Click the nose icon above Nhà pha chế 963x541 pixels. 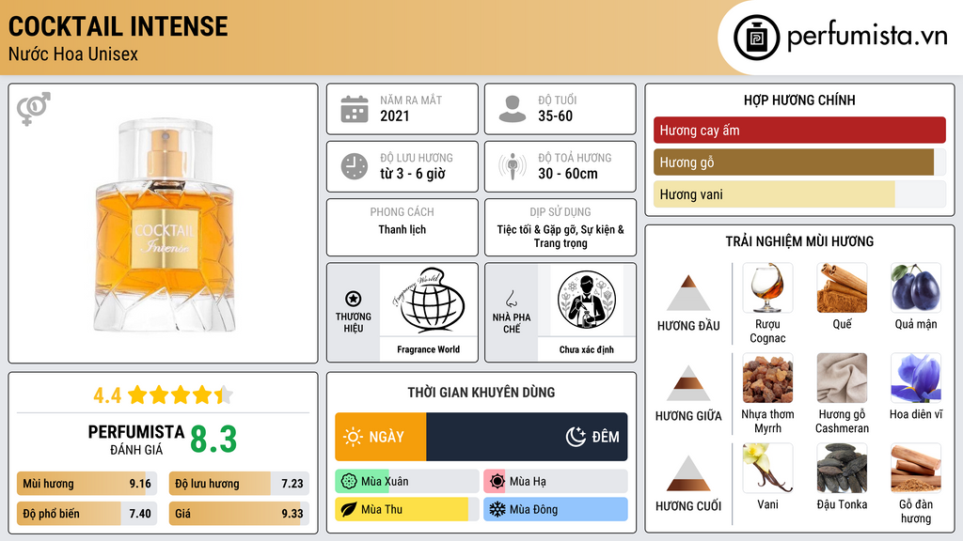(x=511, y=299)
